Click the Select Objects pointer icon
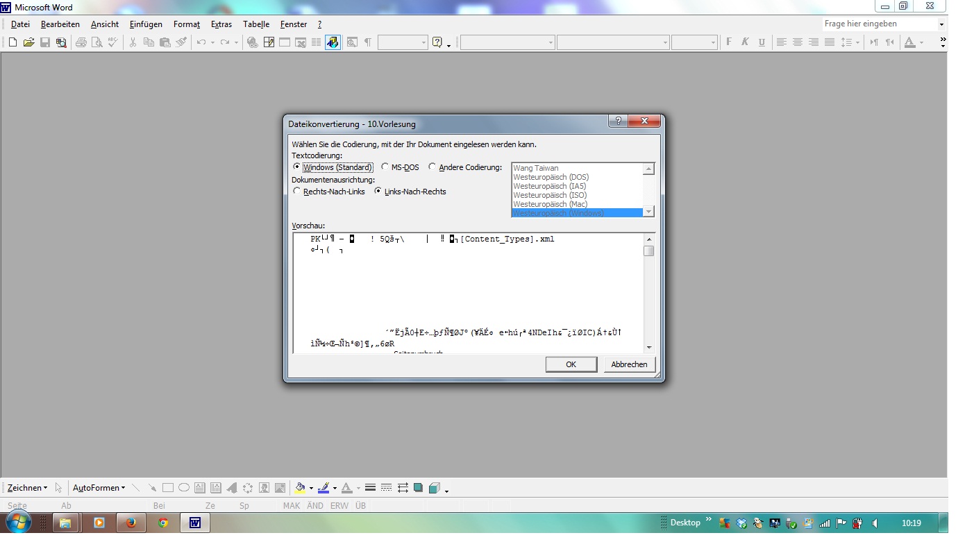Screen dimensions: 974x558 click(x=59, y=488)
